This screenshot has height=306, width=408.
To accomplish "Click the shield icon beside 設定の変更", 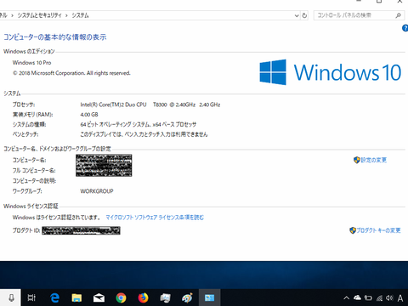I will click(x=357, y=160).
